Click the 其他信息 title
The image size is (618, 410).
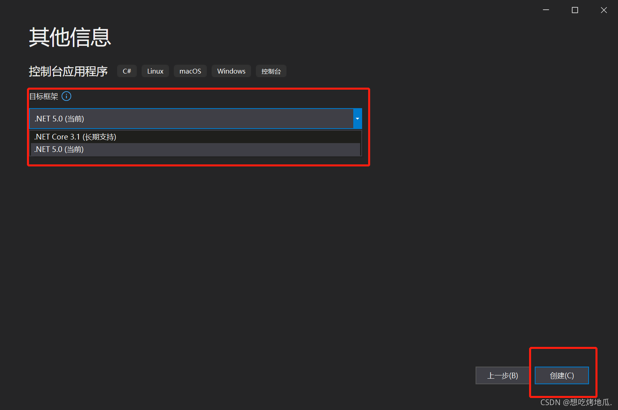tap(70, 37)
